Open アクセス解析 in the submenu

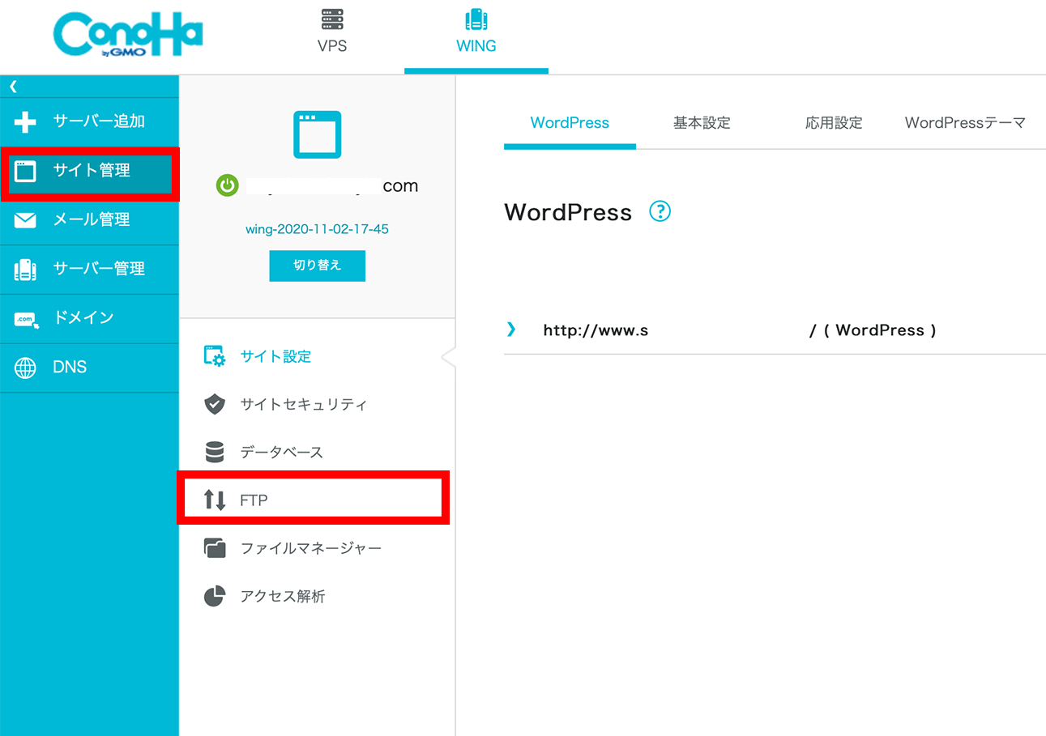(283, 596)
